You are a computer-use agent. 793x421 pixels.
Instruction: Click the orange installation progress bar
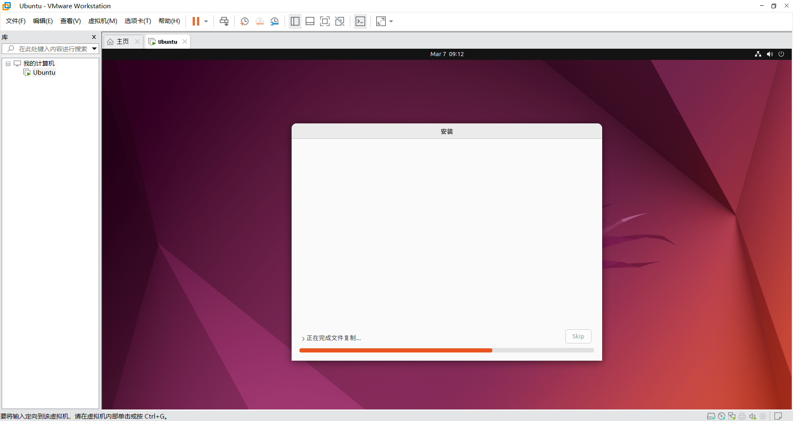coord(395,350)
